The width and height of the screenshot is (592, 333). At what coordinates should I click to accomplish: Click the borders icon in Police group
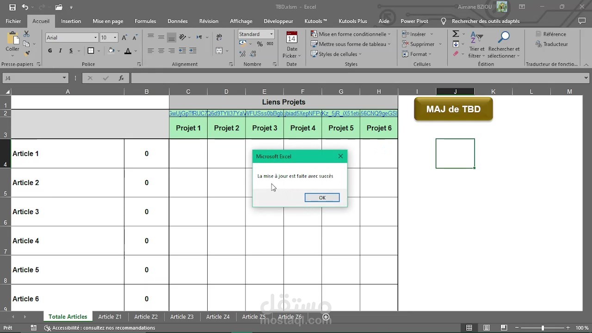(x=91, y=51)
